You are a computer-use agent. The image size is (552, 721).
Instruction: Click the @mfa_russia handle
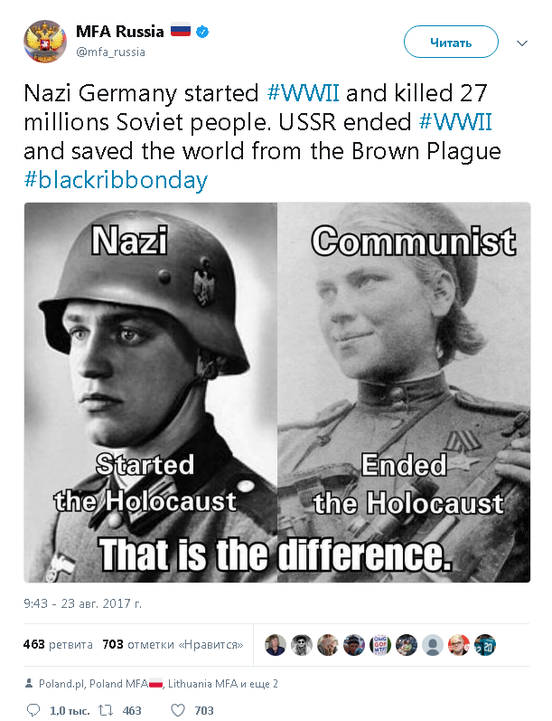(110, 52)
